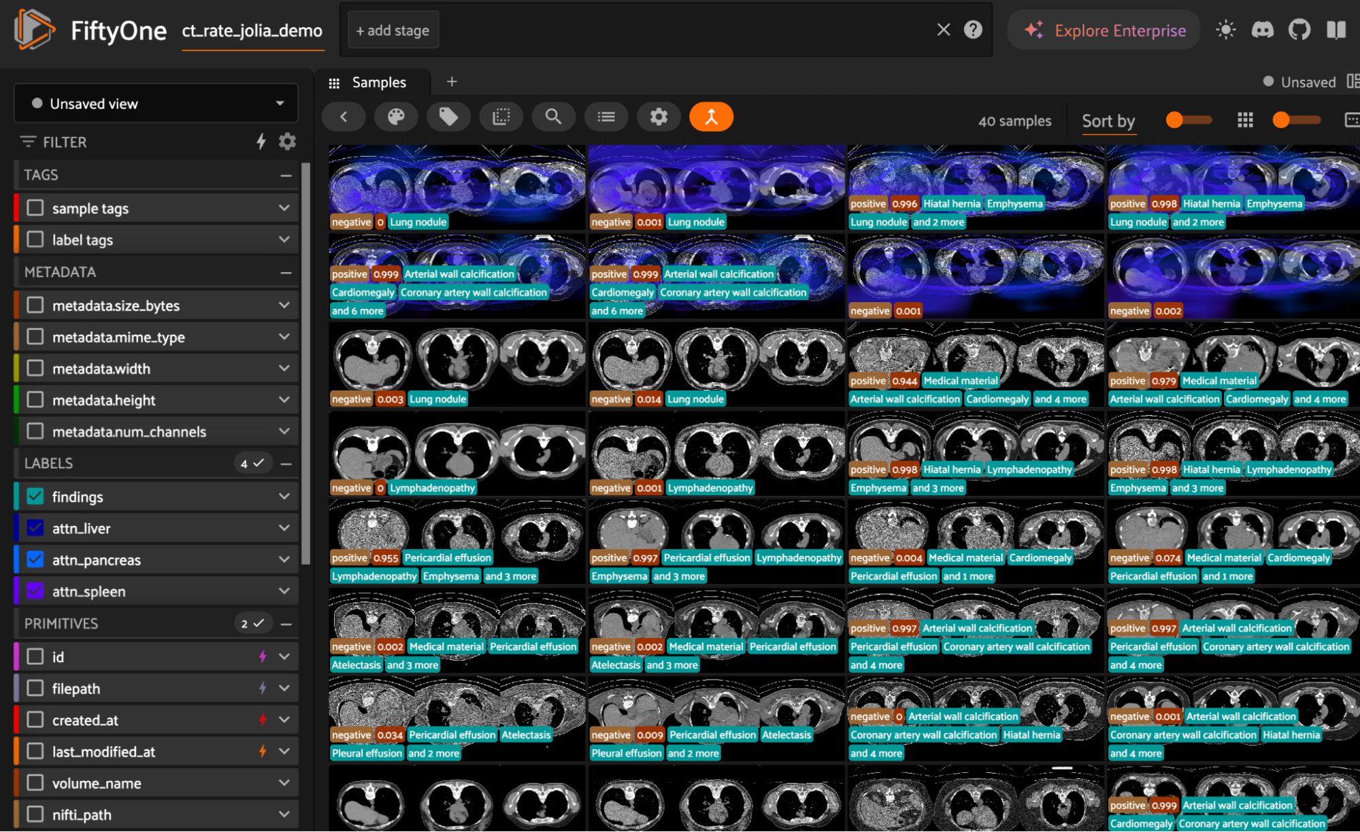Screen dimensions: 1360x832
Task: Collapse the PRIMITIVES section
Action: pyautogui.click(x=286, y=624)
